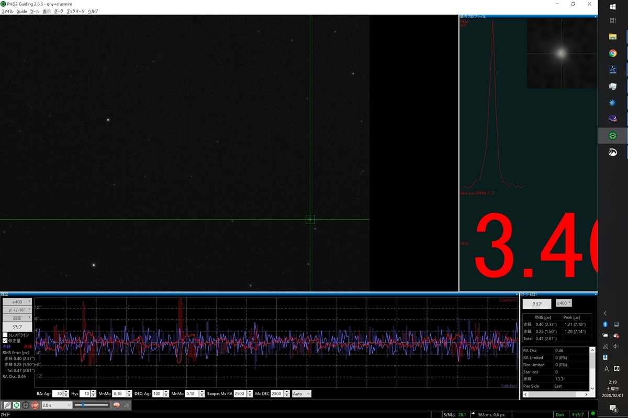Viewport: 628px width, 418px height.
Task: Open the ヘルプ menu
Action: pos(93,11)
